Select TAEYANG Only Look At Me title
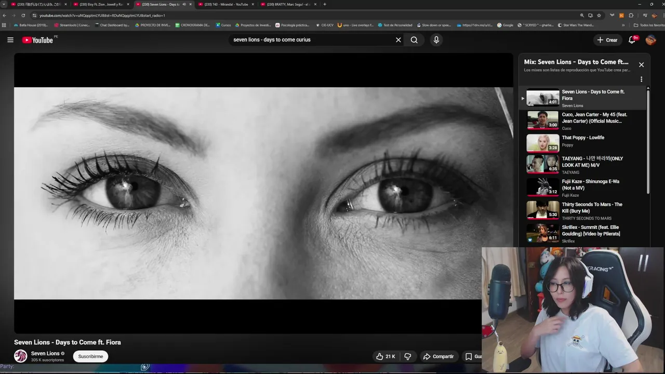 click(592, 162)
